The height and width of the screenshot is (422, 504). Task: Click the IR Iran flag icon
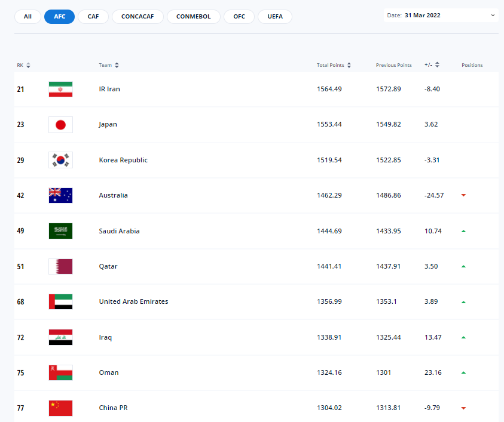[60, 89]
